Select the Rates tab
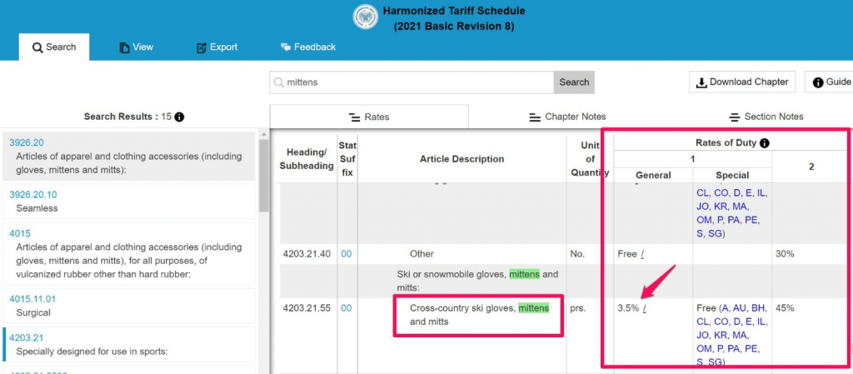Viewport: 853px width, 374px height. point(369,117)
